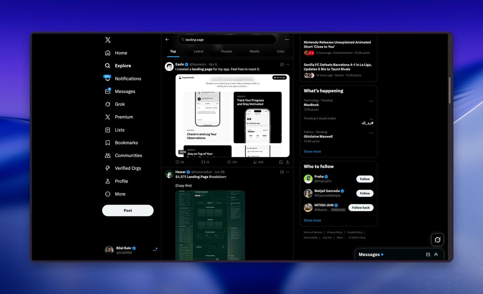
Task: Open Communities in the sidebar
Action: coord(123,155)
